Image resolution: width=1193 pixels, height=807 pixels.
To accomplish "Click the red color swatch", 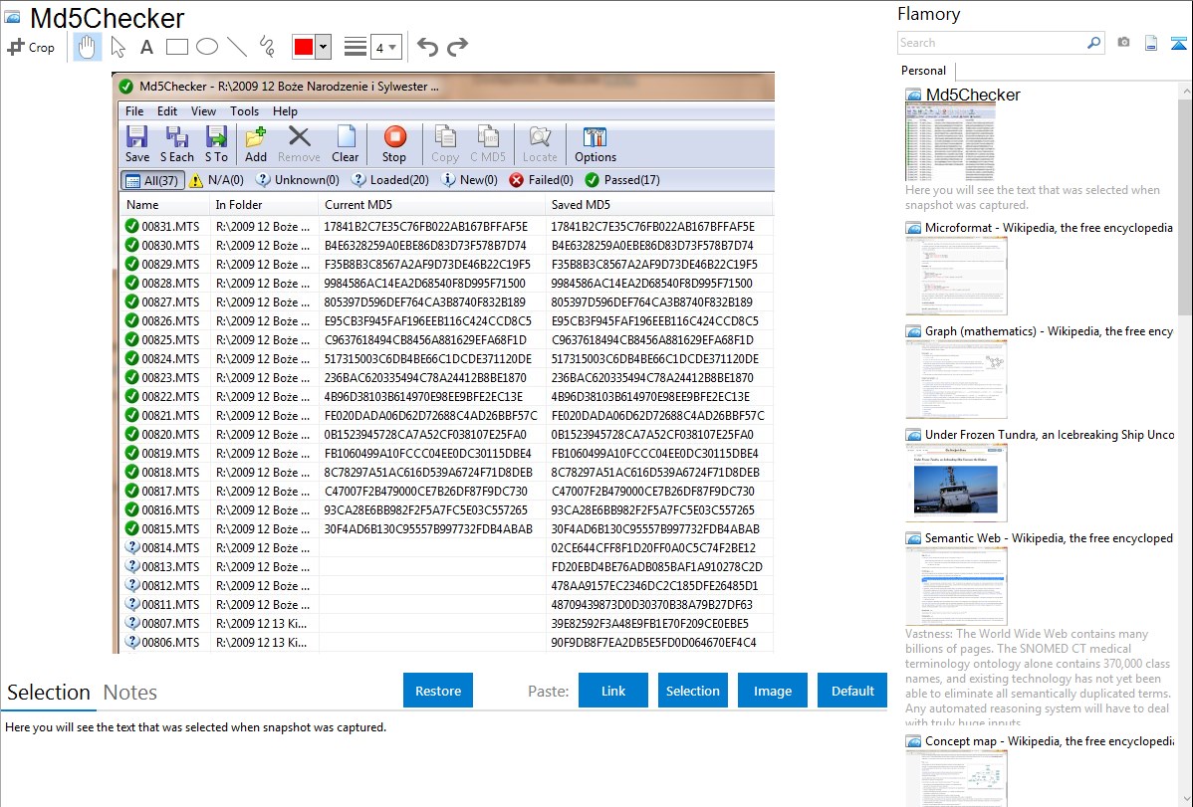I will coord(304,47).
